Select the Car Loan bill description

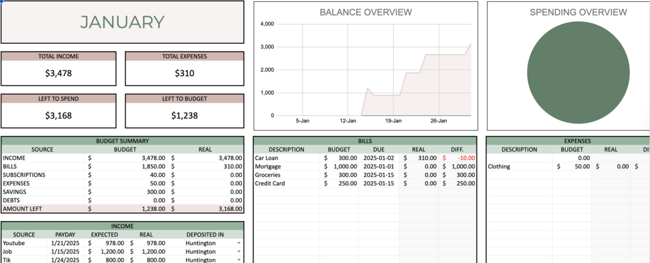click(x=266, y=158)
